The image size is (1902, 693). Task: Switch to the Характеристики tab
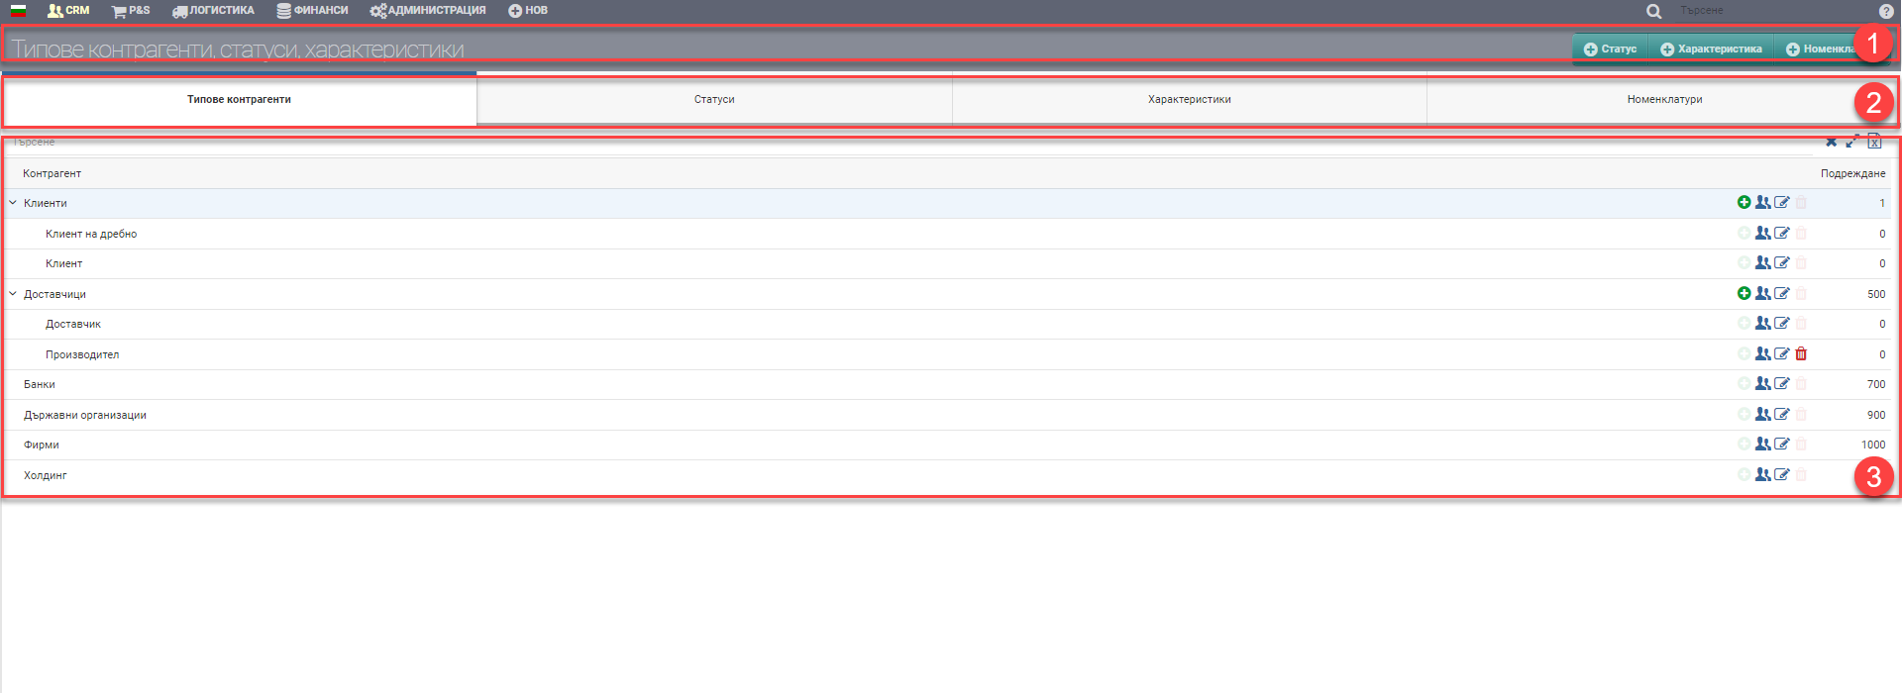pyautogui.click(x=1189, y=100)
